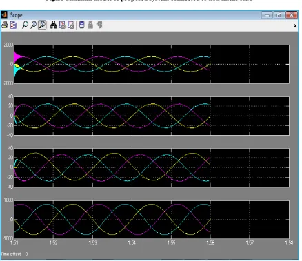Image resolution: width=302 pixels, height=261 pixels.
Task: Select the Zoom magnifier tool
Action: (x=25, y=25)
